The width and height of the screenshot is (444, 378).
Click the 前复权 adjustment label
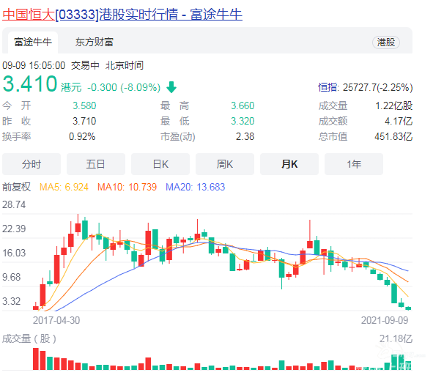[x=16, y=187]
